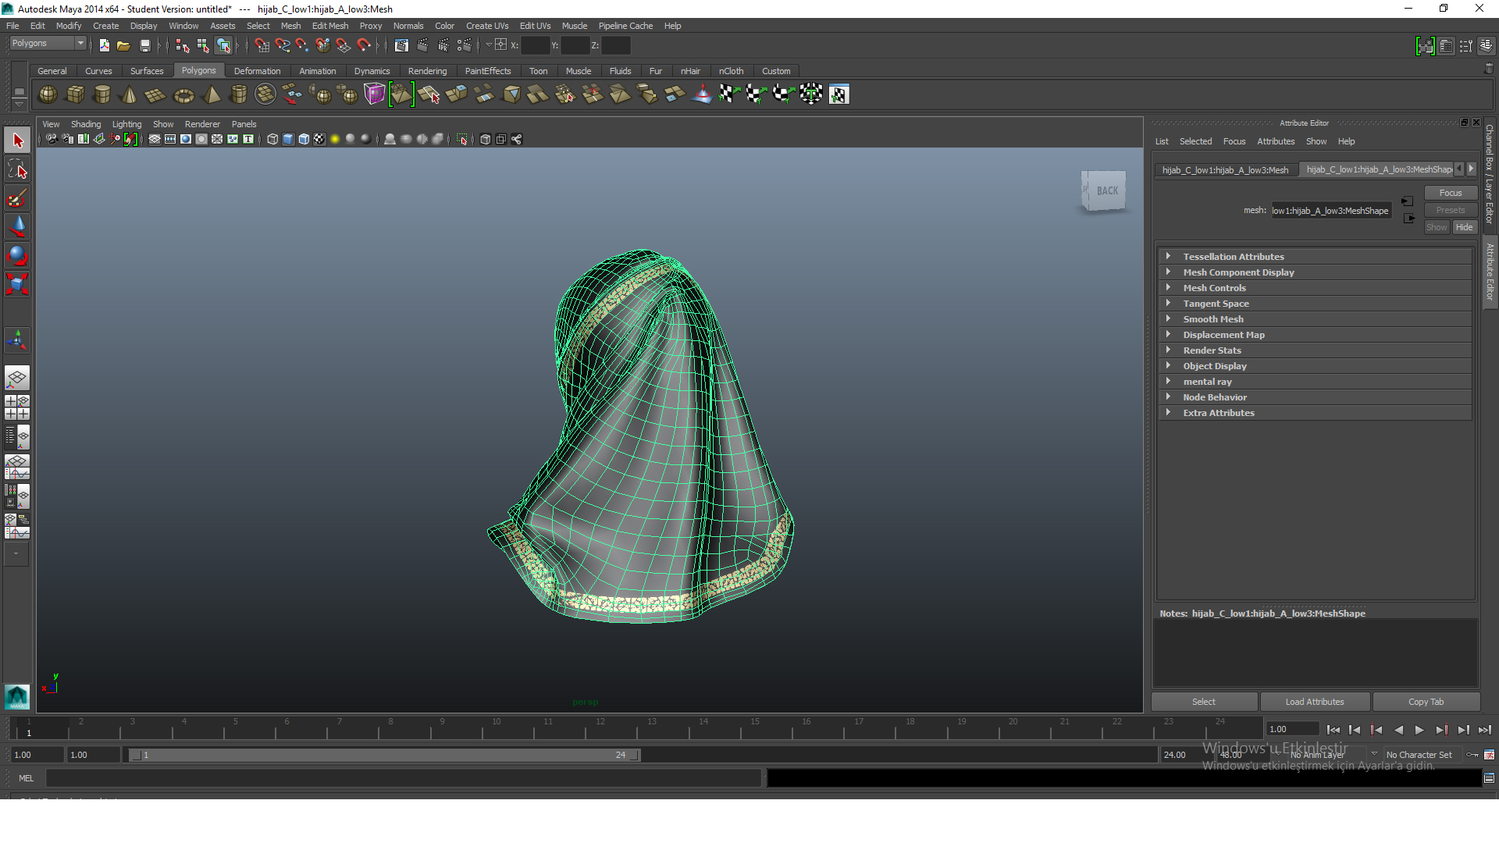
Task: Open the Edit Mesh menu
Action: pyautogui.click(x=329, y=26)
